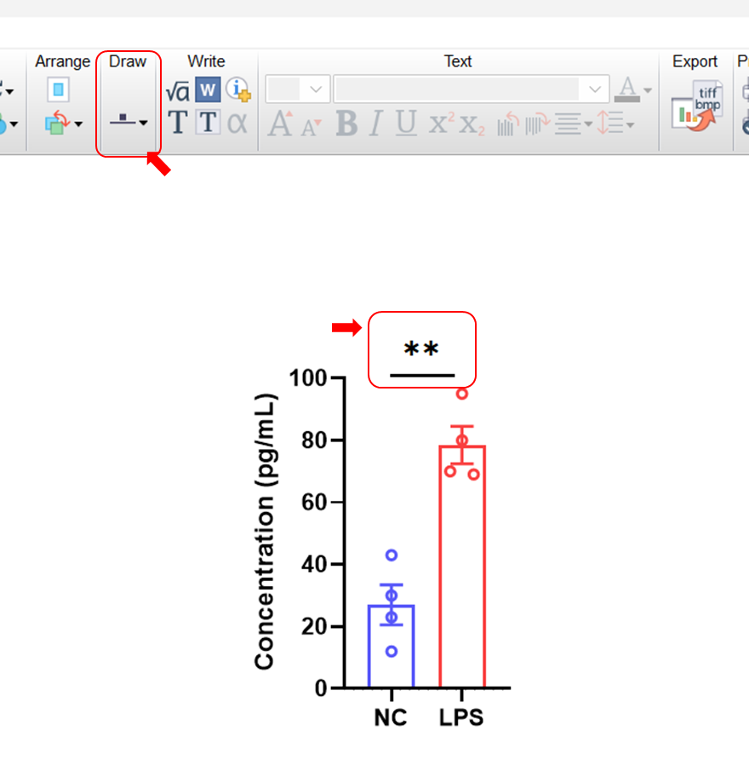Insert an equation with the square-root icon

(x=177, y=90)
